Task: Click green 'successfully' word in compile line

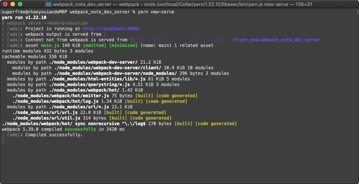Action: point(80,129)
